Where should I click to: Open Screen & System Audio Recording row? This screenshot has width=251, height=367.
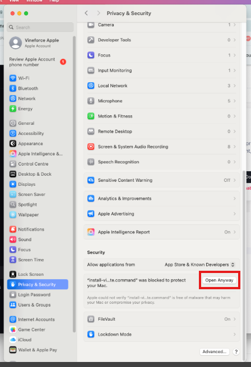(161, 147)
